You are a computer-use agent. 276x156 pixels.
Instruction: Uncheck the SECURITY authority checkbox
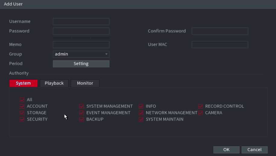tap(22, 119)
